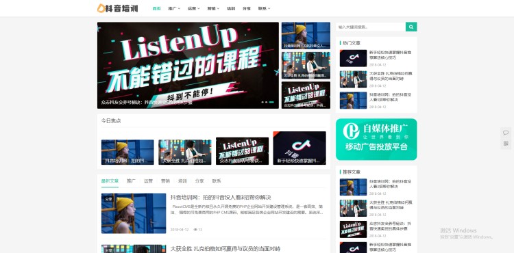Viewport: 514px width, 253px height.
Task: Select the active wide carousel indicator dot
Action: (271, 103)
